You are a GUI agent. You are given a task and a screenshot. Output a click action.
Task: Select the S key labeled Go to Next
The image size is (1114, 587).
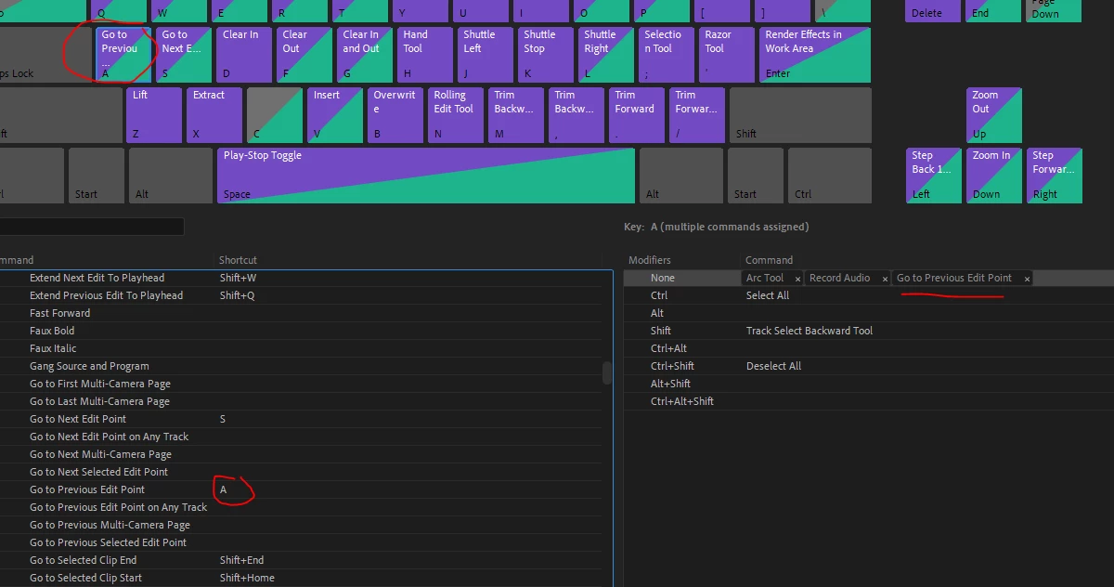coord(184,55)
